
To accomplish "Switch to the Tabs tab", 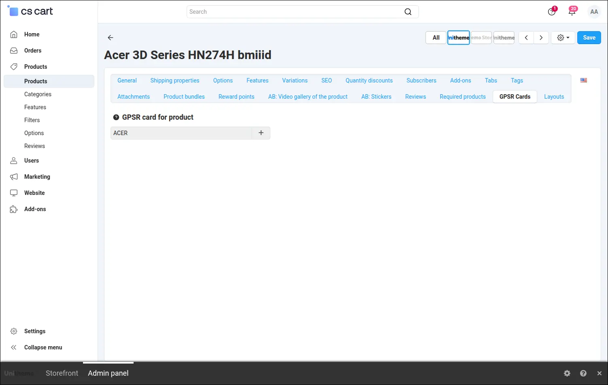I will coord(491,80).
